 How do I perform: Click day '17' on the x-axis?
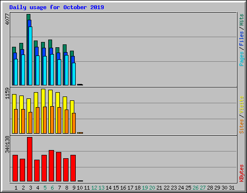130,188
